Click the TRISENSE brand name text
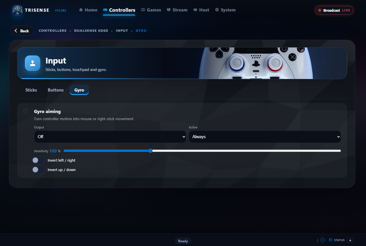366x246 pixels. (37, 10)
